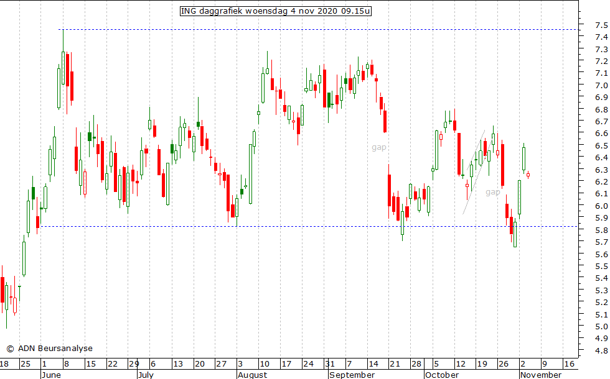The height and width of the screenshot is (379, 610).
Task: Select the 'gap' annotation near late October
Action: [x=492, y=192]
